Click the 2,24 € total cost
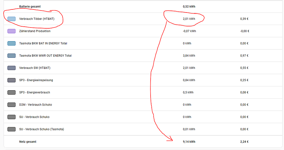Image resolution: width=284 pixels, height=150 pixels. [244, 142]
